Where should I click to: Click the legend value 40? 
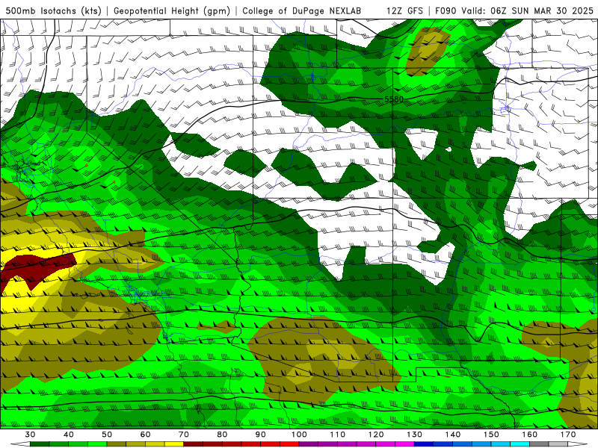[x=69, y=435]
